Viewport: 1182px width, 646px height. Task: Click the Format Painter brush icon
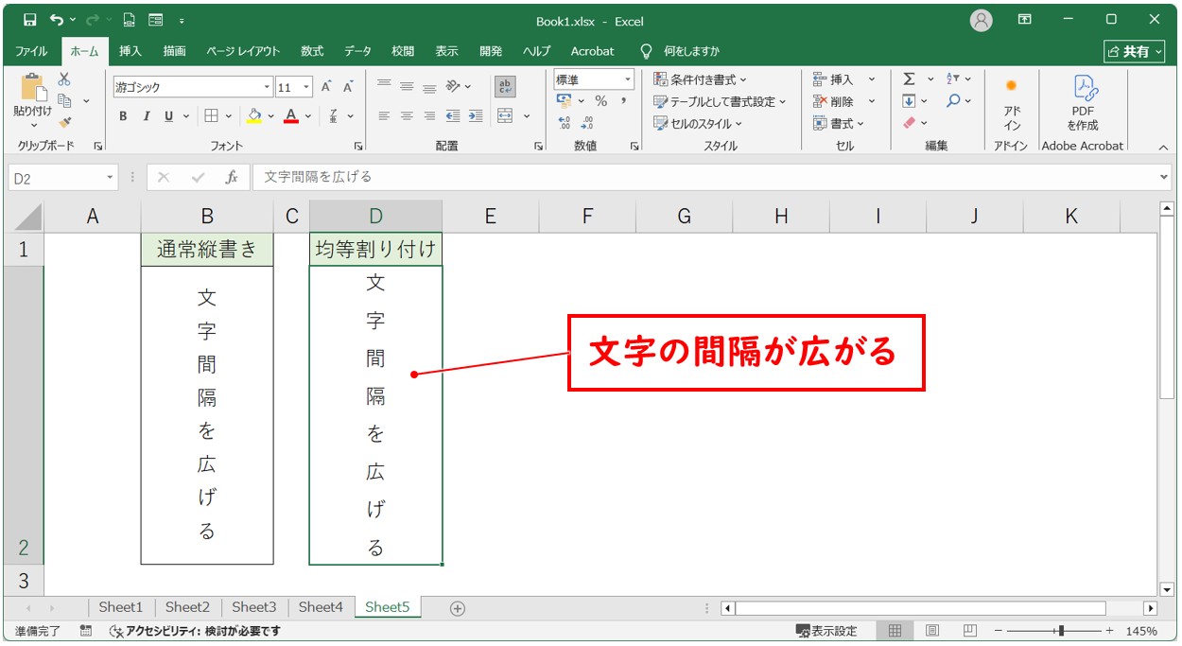[64, 122]
